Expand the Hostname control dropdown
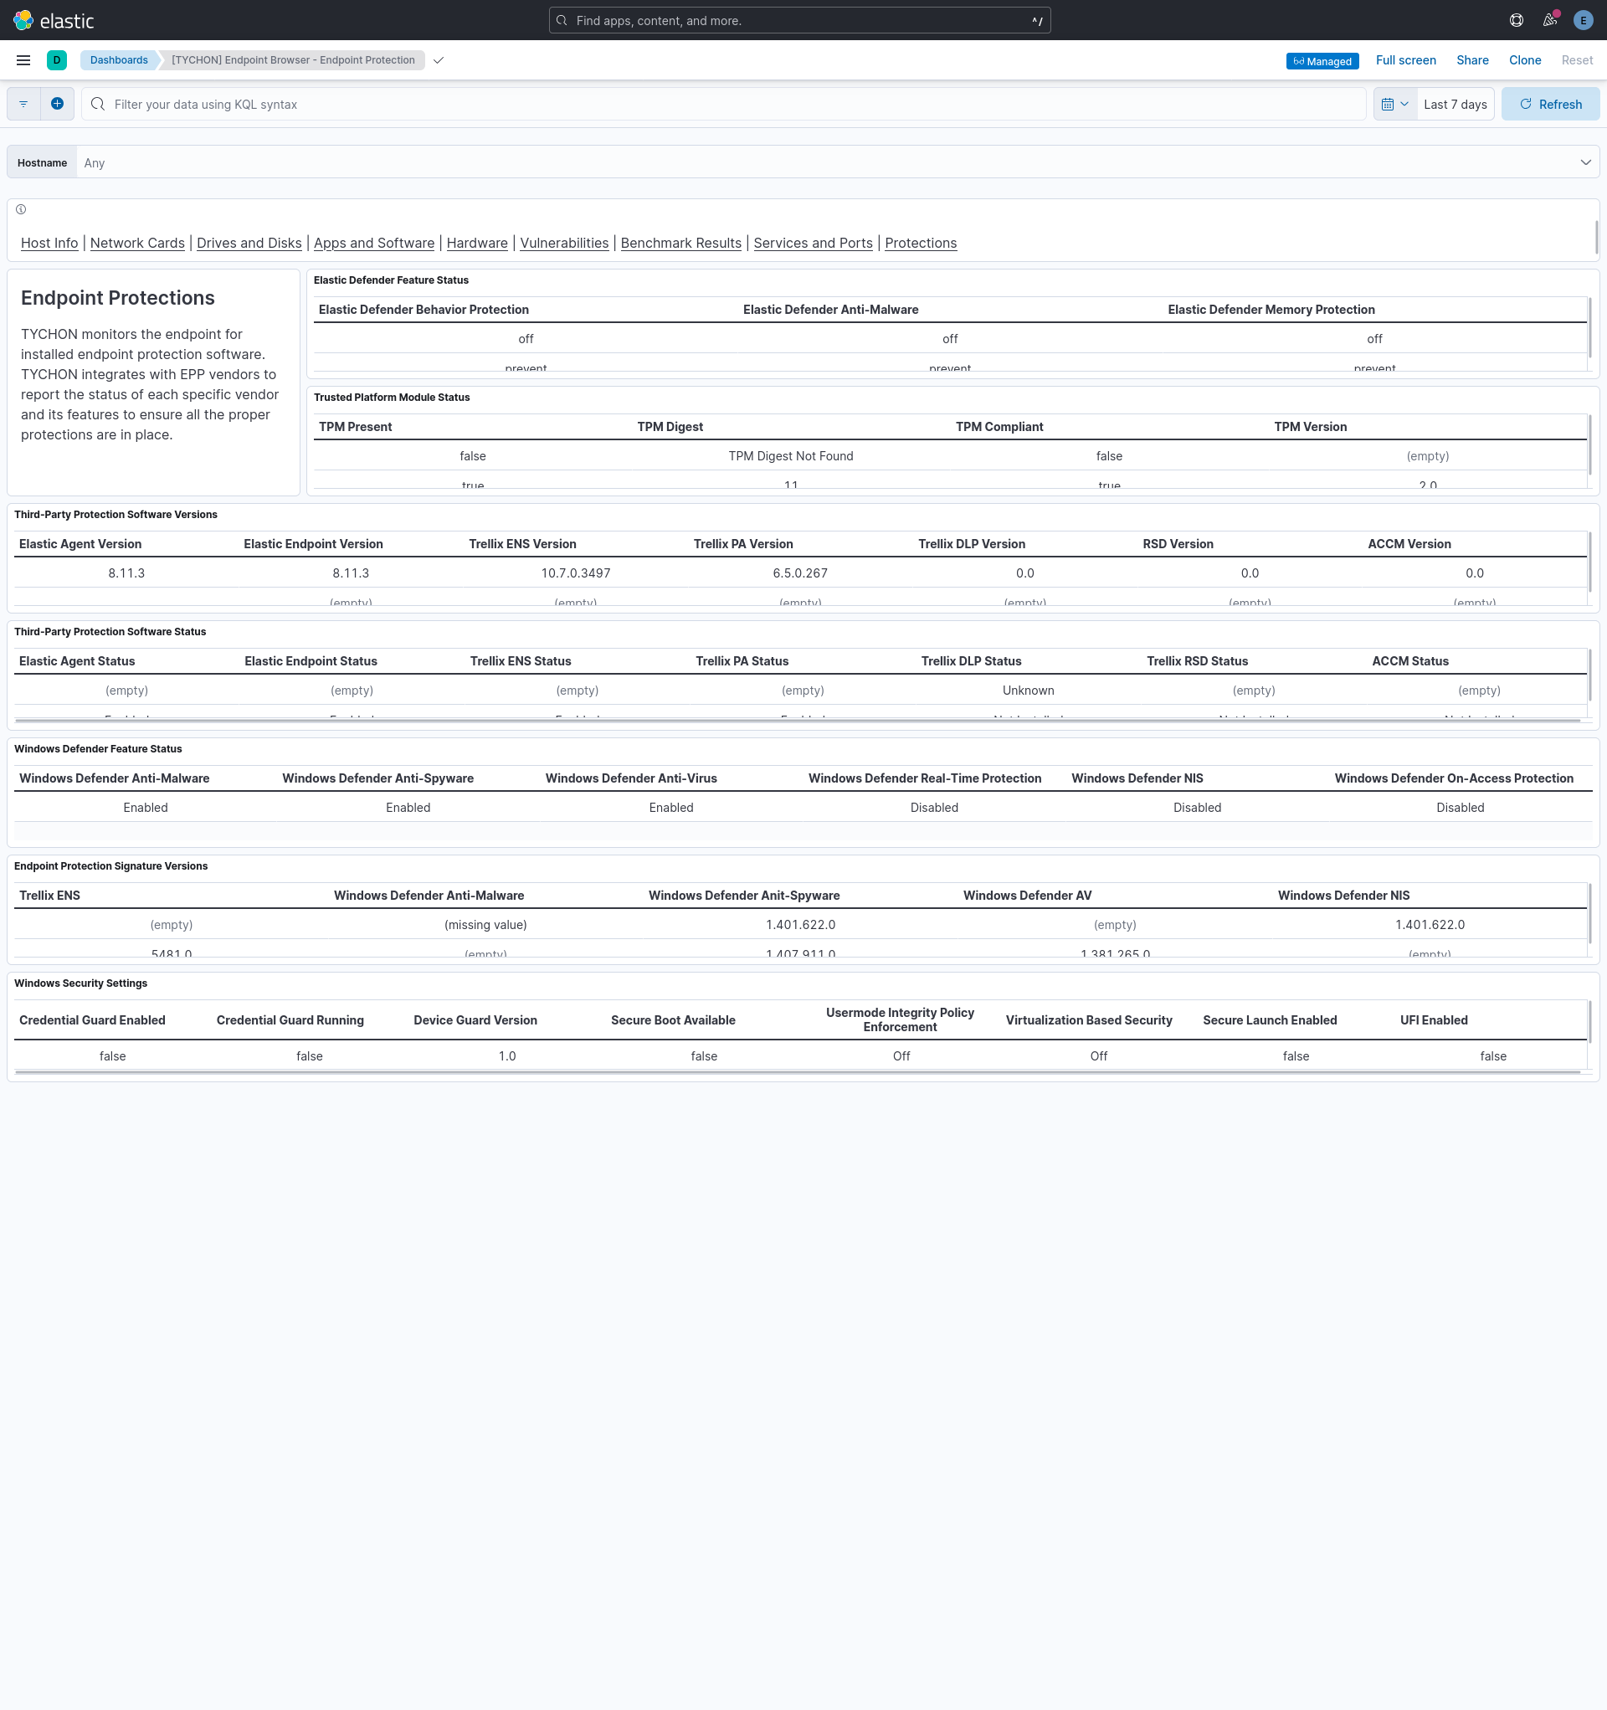1607x1710 pixels. coord(1585,162)
